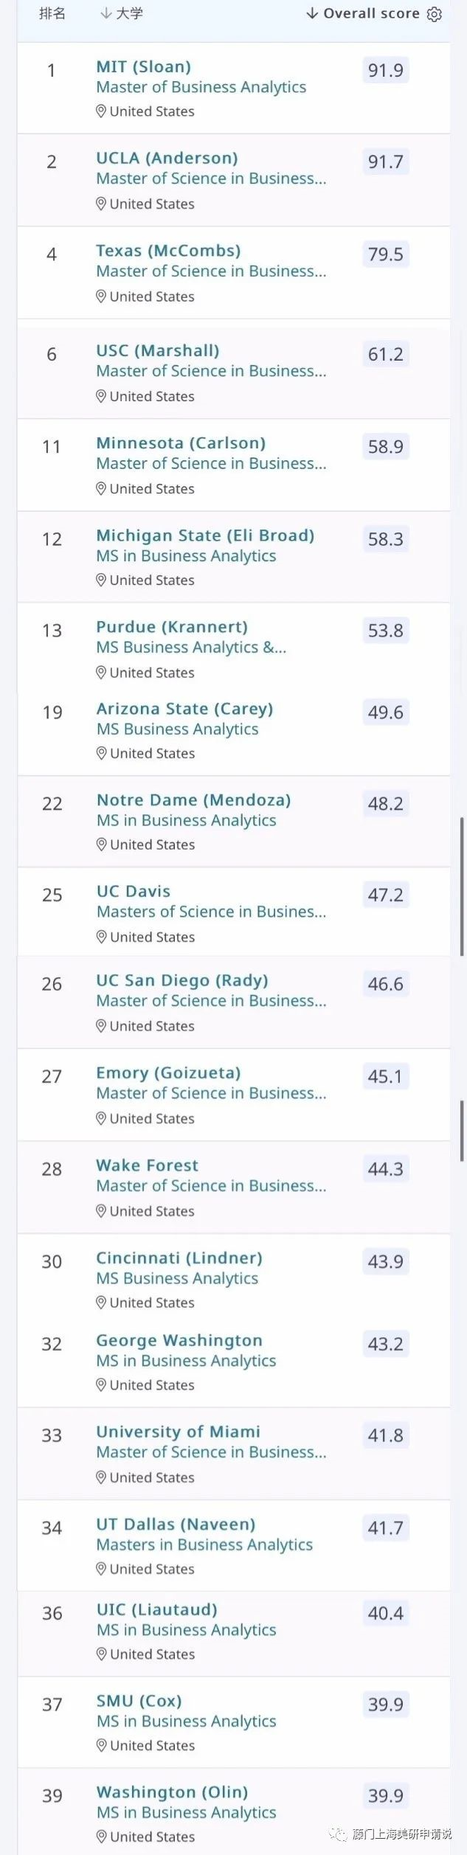Open UT Dallas Masters in Business Analytics

coord(204,1544)
